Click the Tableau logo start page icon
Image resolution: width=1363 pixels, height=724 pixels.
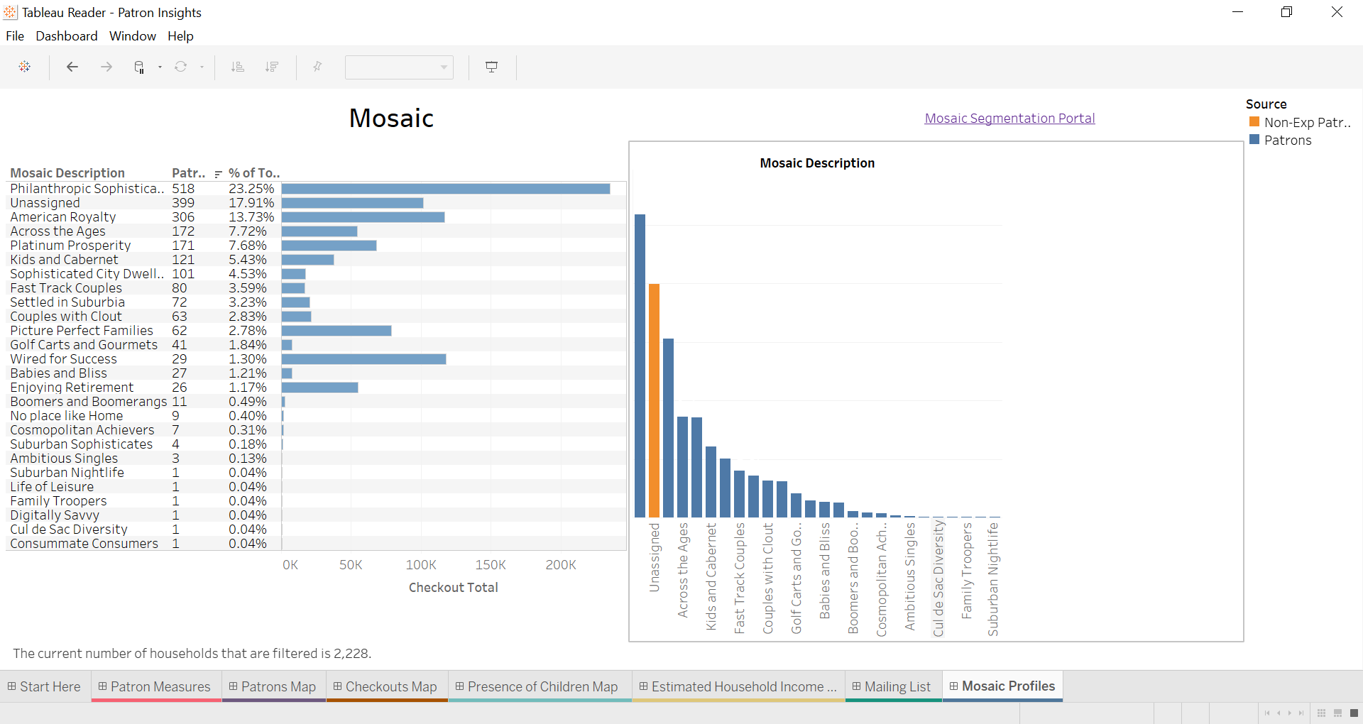(25, 67)
